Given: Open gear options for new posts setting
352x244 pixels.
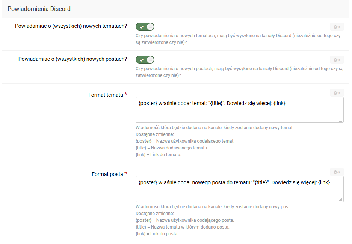Looking at the screenshot, I should [x=337, y=60].
